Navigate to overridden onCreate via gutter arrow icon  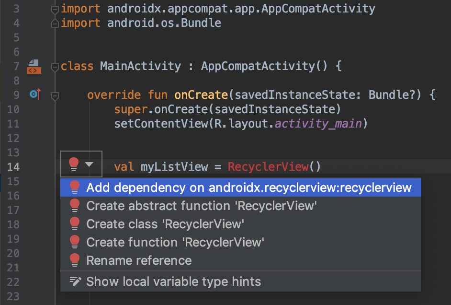point(34,94)
